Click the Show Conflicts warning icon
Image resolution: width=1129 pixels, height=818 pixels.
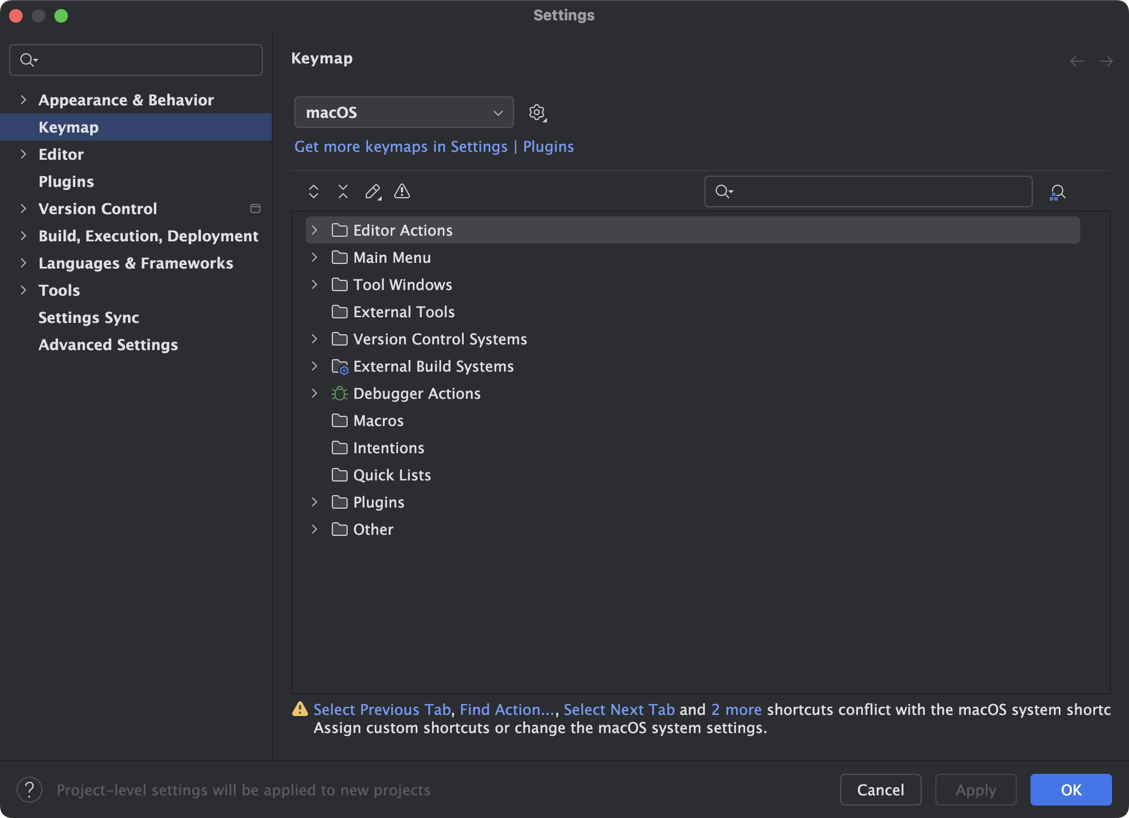402,191
